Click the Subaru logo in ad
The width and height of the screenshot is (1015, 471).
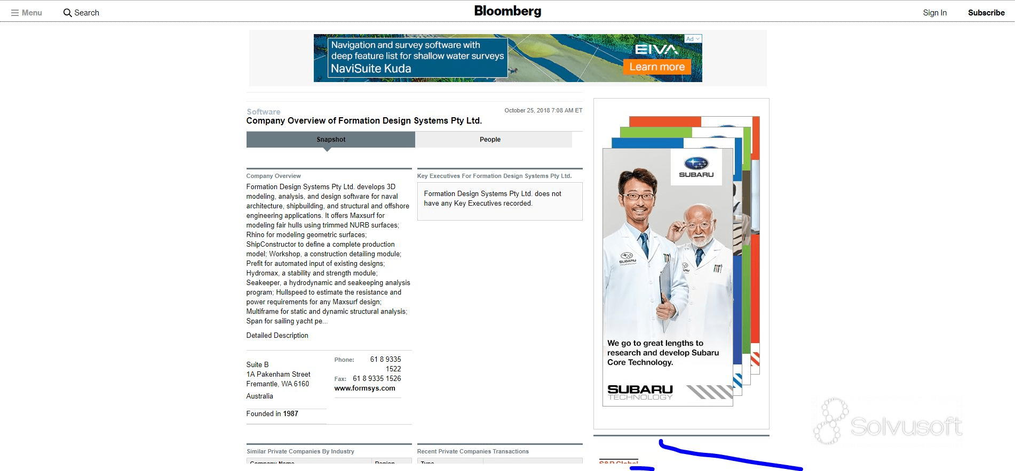click(x=696, y=167)
